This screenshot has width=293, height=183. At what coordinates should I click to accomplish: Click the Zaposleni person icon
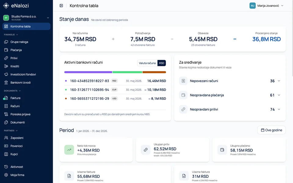coord(6,138)
